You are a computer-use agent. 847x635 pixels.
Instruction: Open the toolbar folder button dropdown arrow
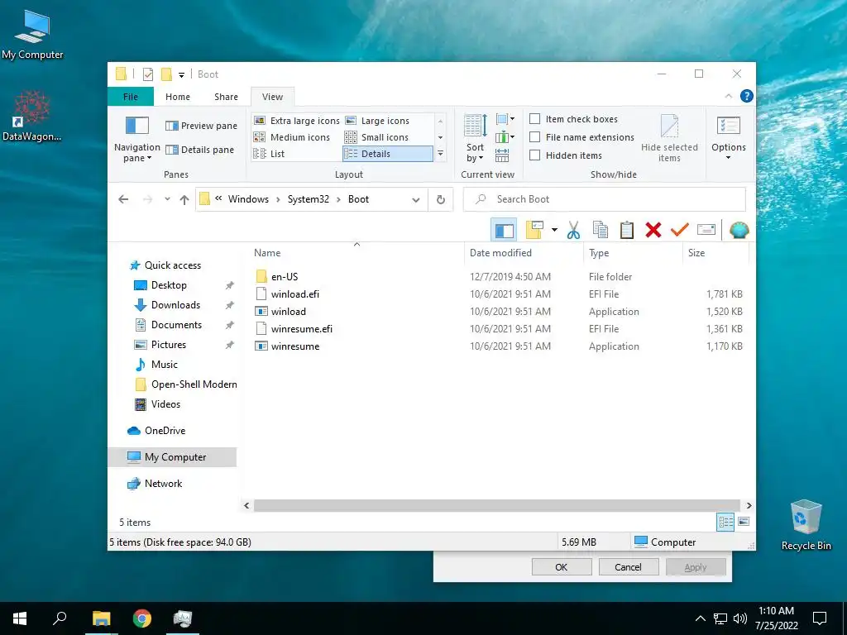pyautogui.click(x=554, y=231)
